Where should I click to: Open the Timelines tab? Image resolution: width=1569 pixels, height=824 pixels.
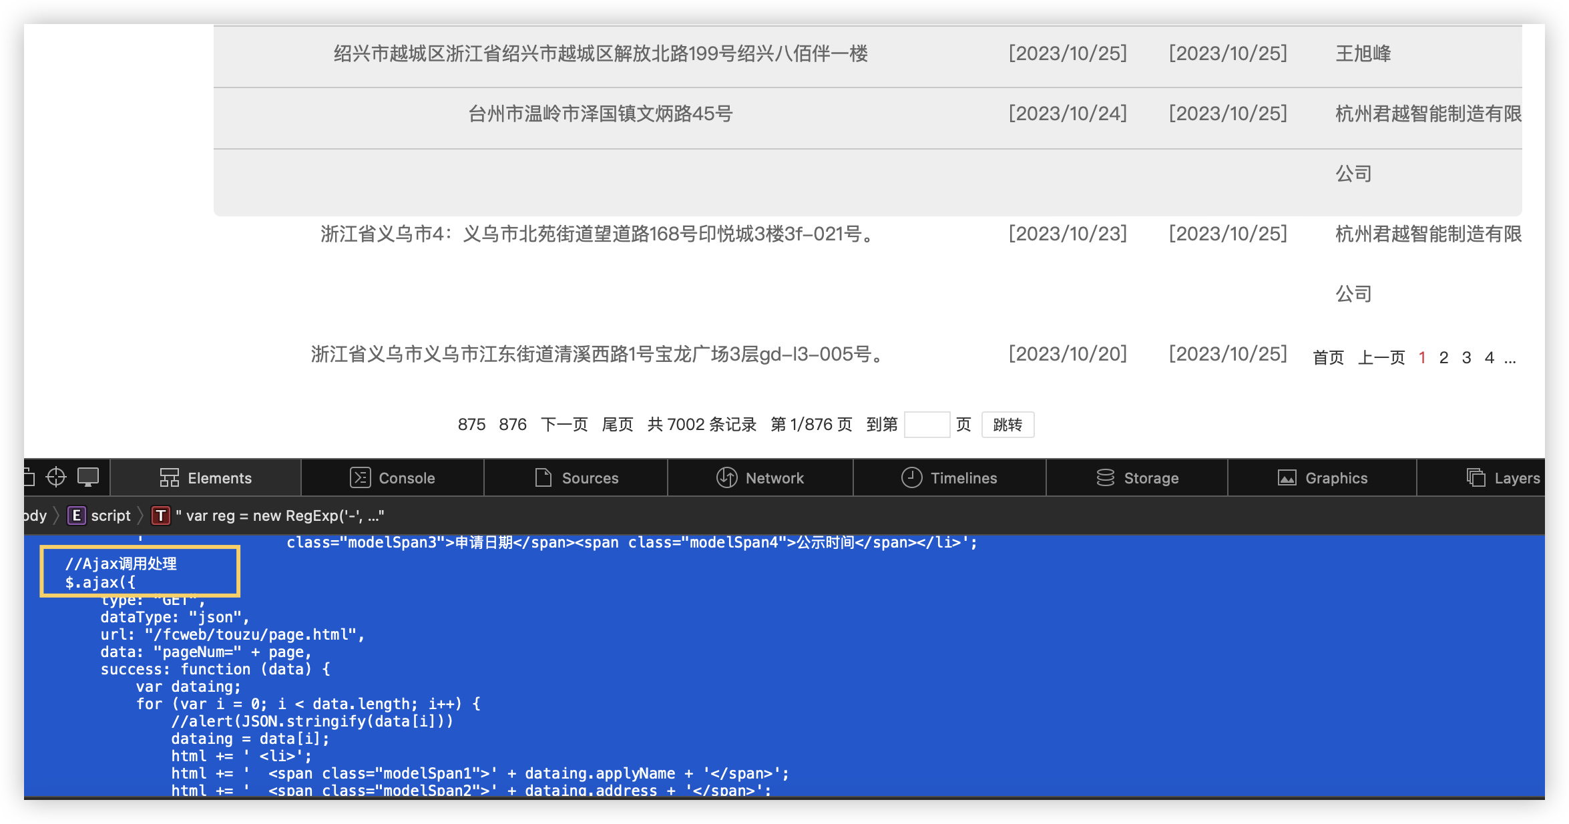click(x=949, y=478)
